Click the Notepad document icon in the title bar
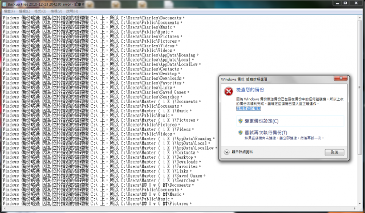 pyautogui.click(x=4, y=4)
